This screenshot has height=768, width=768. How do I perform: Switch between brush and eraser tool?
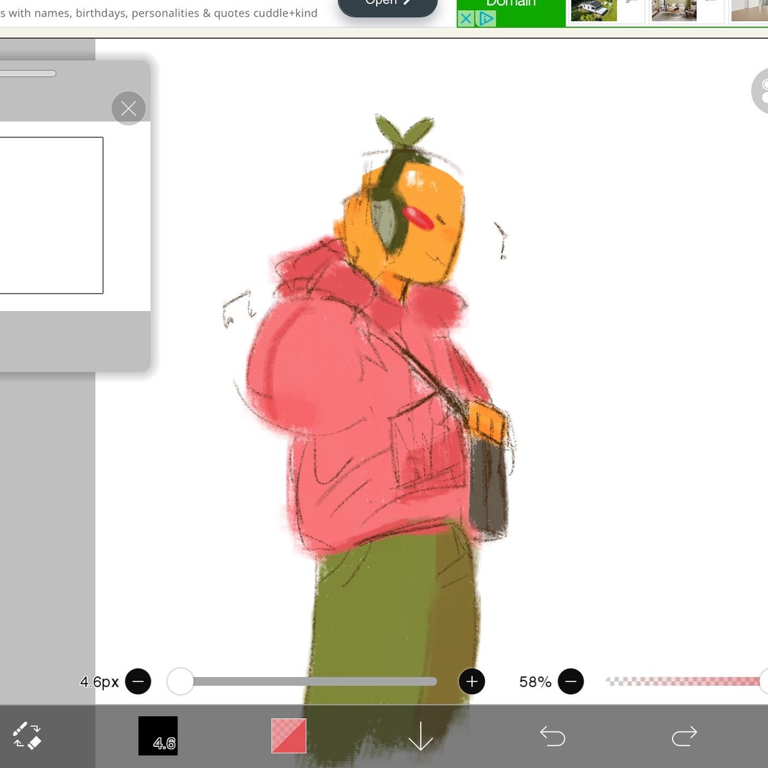pyautogui.click(x=27, y=736)
